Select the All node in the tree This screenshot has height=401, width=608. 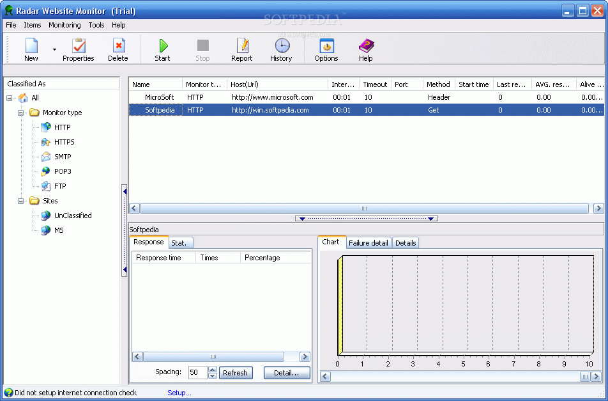coord(35,98)
